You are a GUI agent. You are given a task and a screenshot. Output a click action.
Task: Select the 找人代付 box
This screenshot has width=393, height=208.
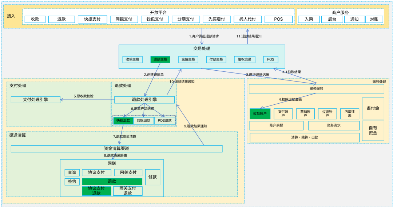(248, 19)
